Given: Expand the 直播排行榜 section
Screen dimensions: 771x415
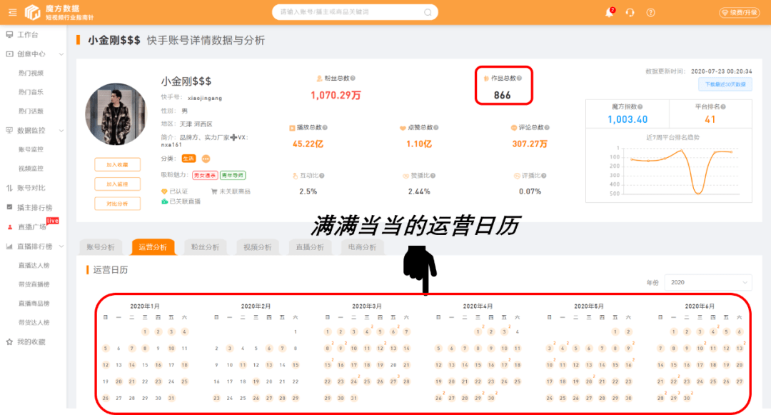Looking at the screenshot, I should pos(34,246).
